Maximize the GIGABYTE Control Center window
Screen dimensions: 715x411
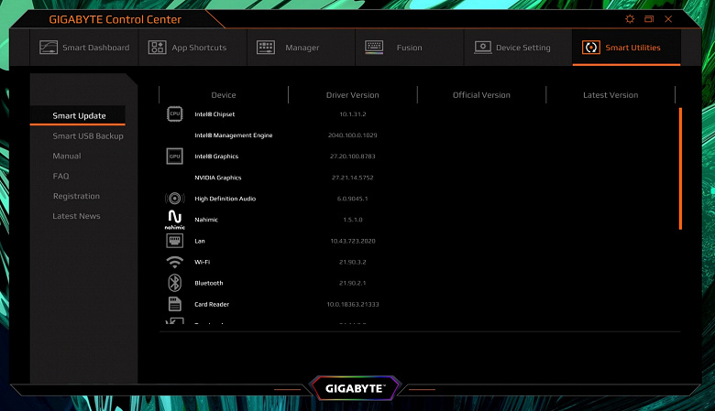tap(649, 19)
